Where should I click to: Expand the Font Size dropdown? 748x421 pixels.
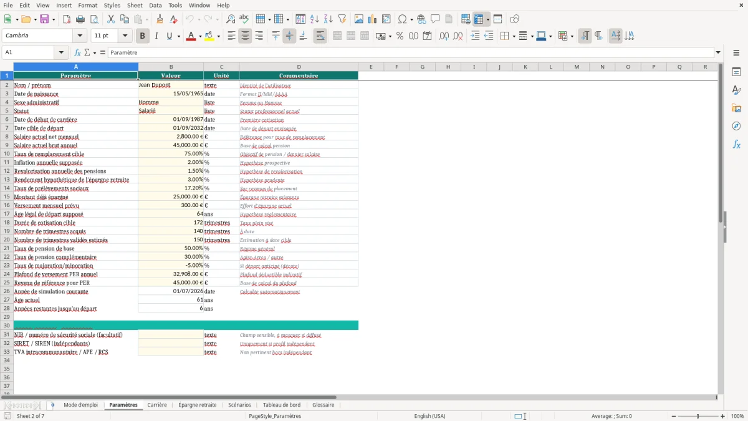[x=125, y=36]
